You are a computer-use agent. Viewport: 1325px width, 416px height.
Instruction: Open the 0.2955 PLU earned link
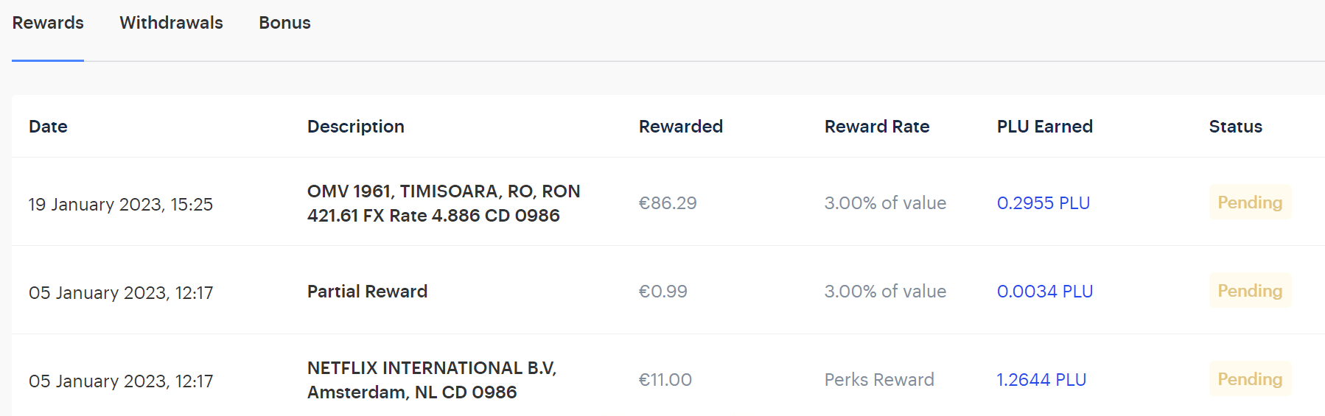pos(1043,203)
